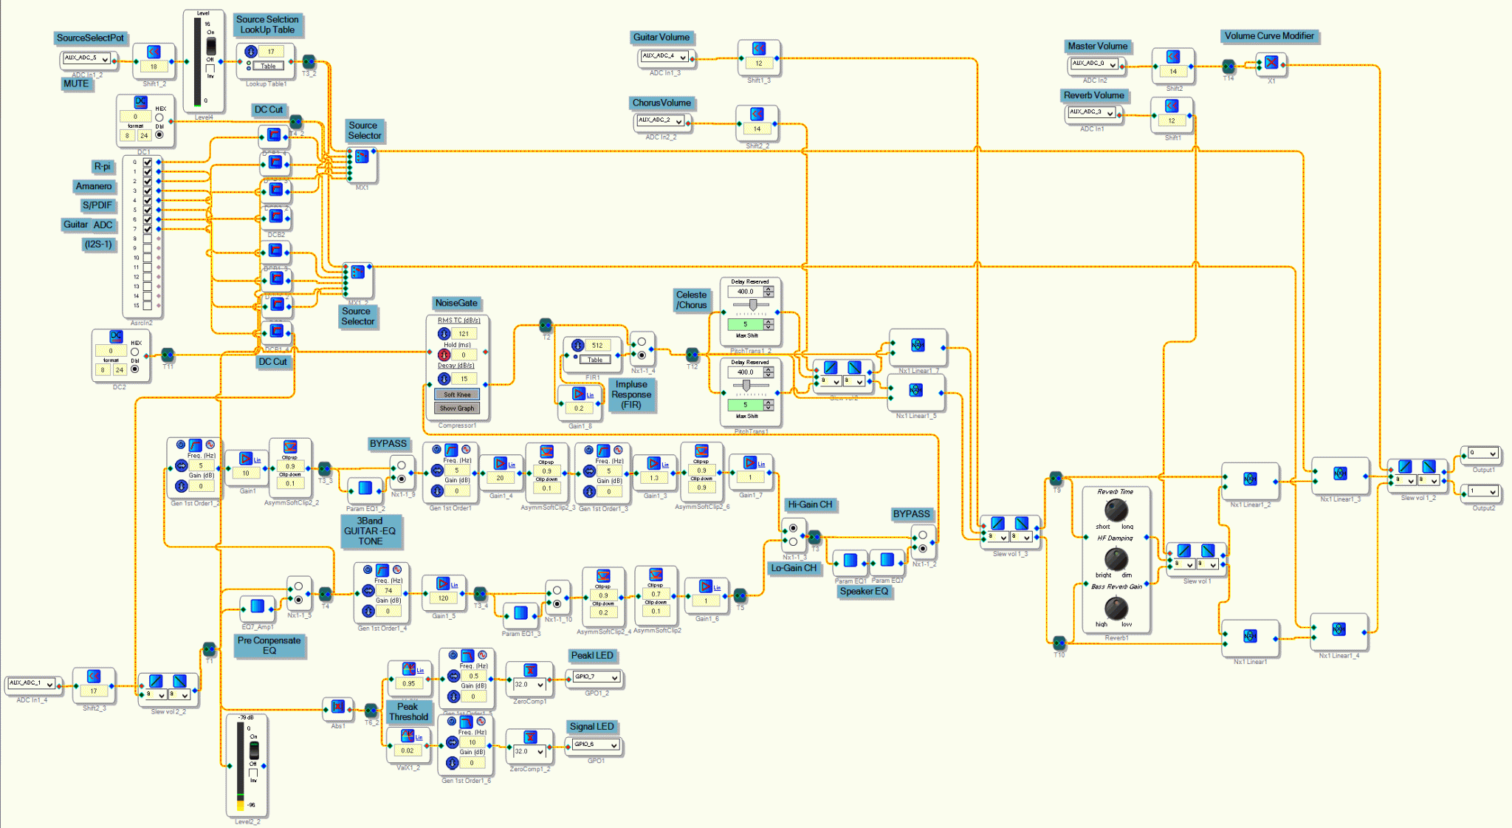Click Table button in Lookup Table1
Viewport: 1512px width, 828px height.
[x=268, y=66]
